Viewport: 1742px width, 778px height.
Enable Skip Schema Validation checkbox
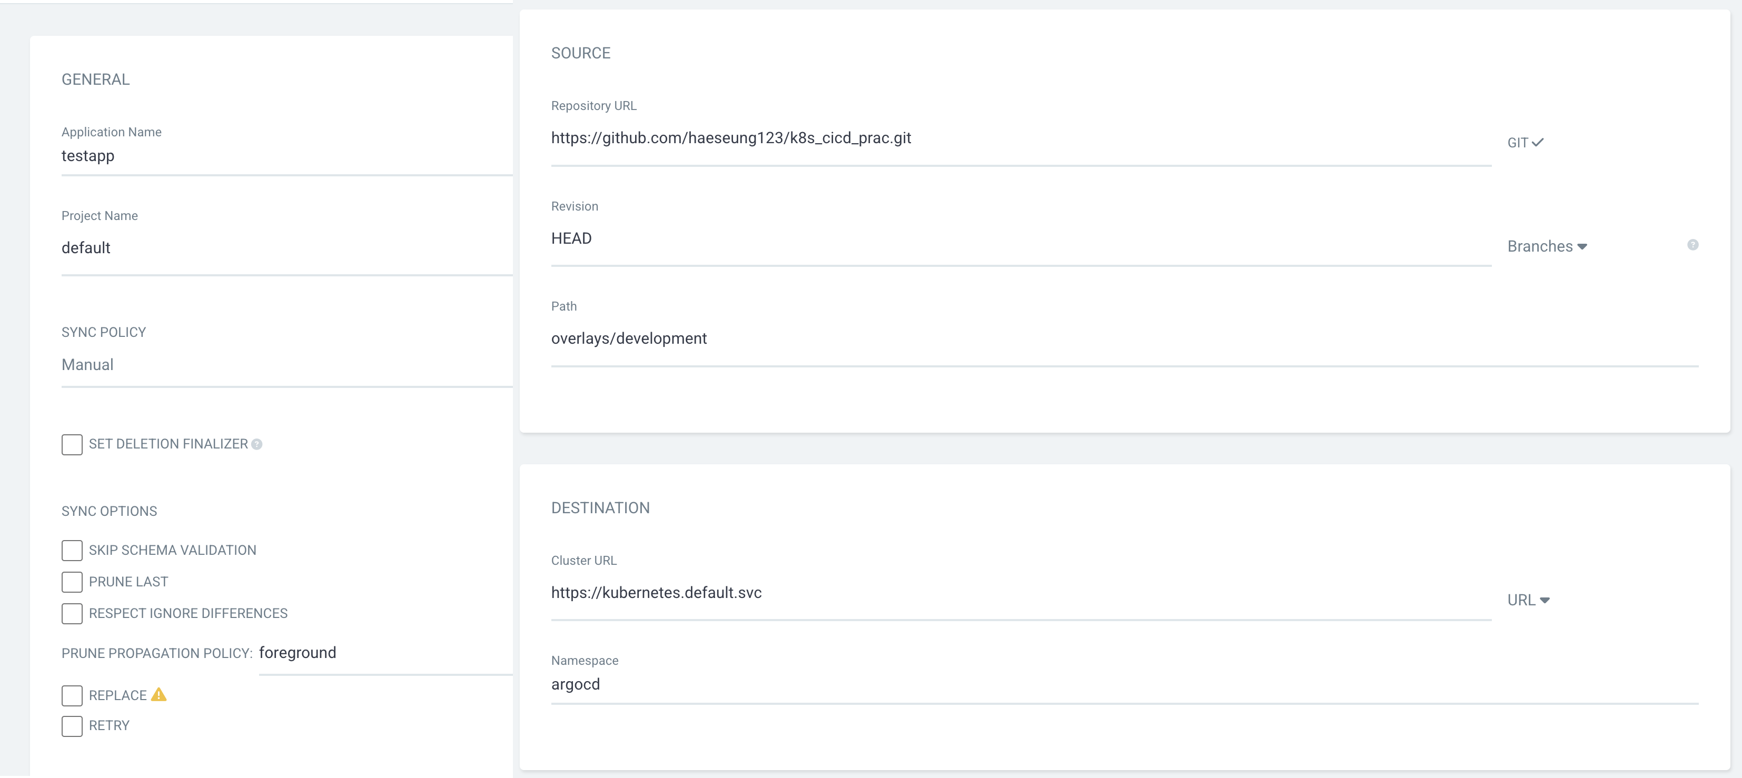[72, 550]
